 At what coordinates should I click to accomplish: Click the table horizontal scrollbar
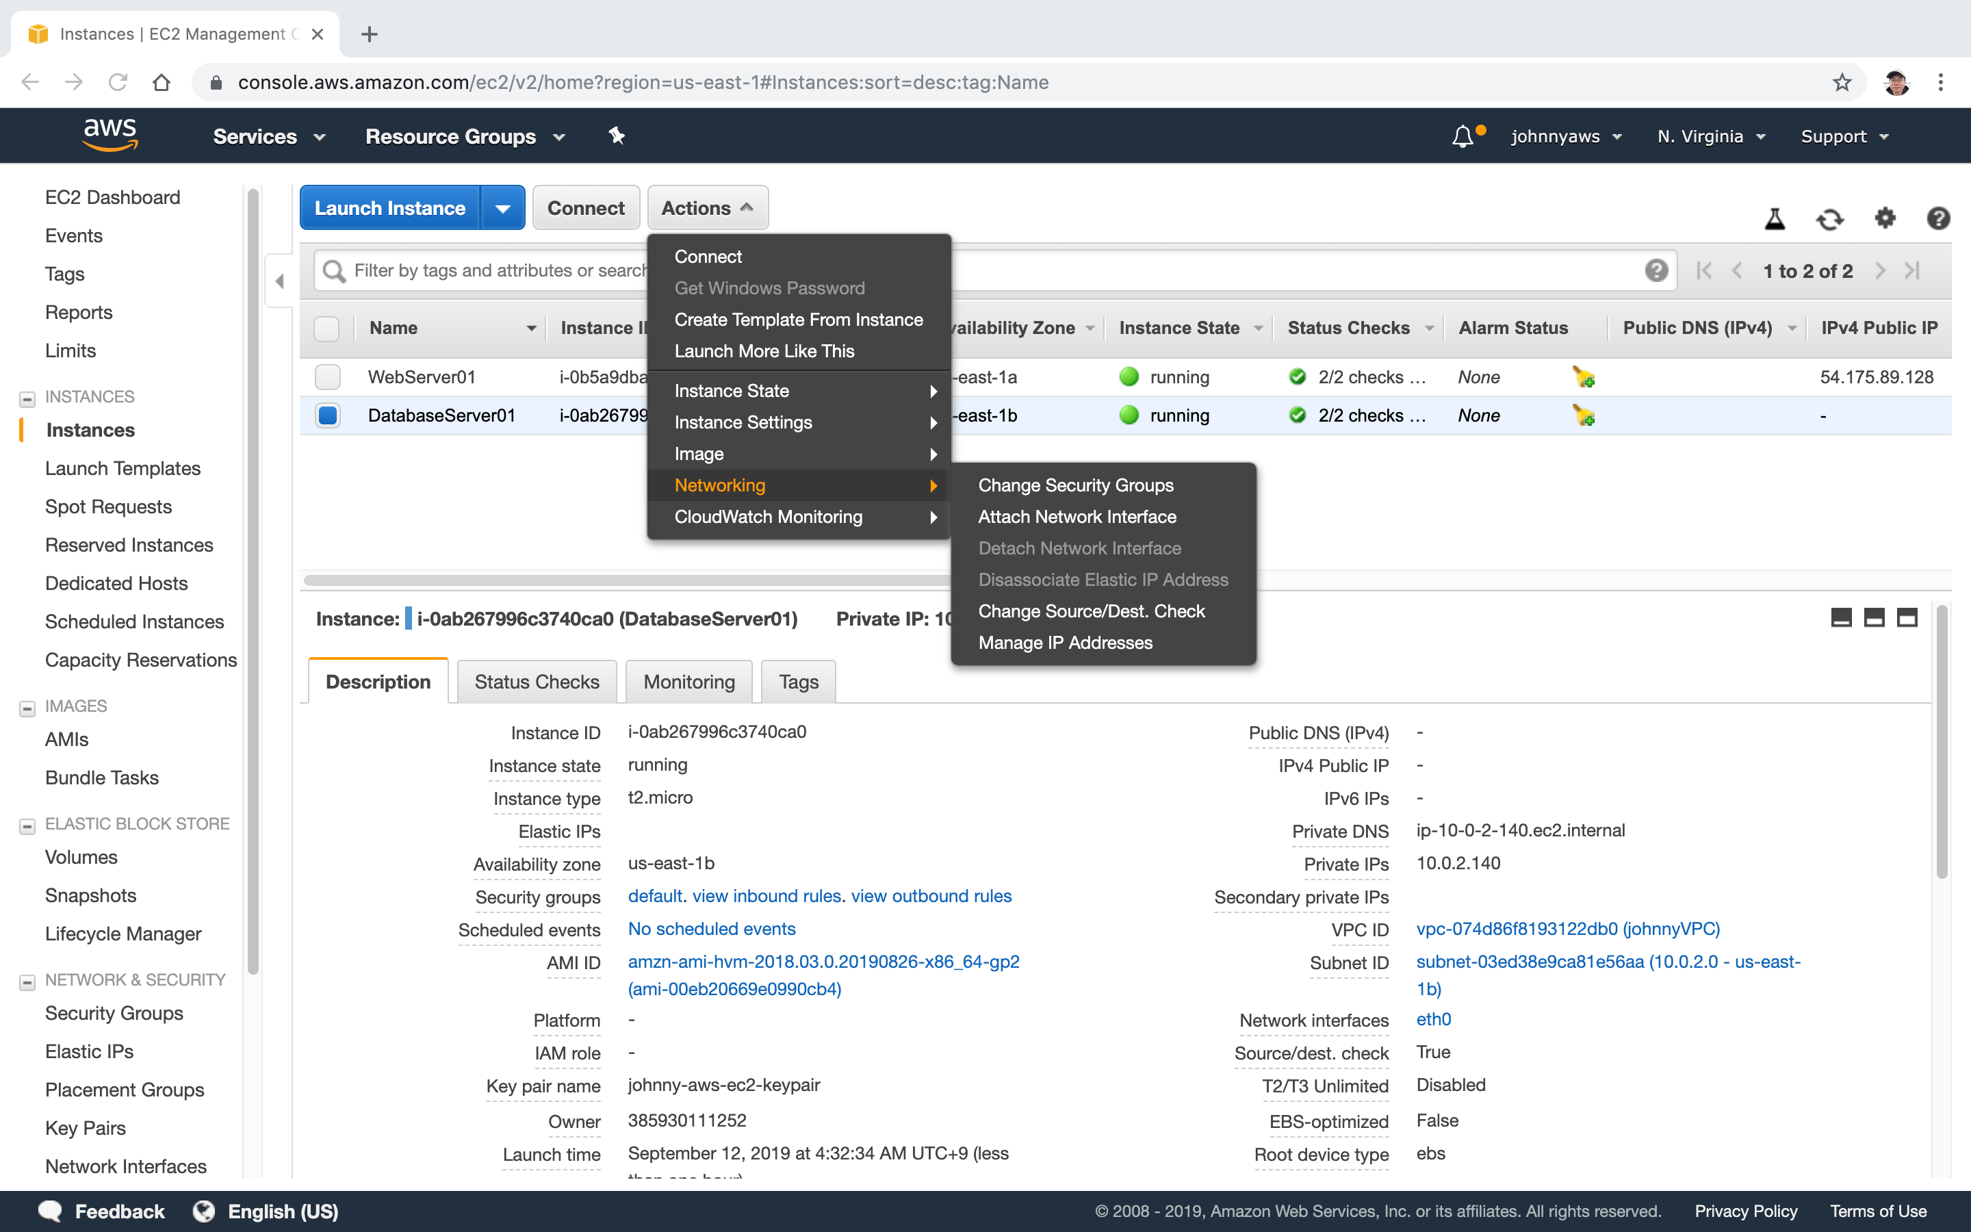click(x=627, y=580)
